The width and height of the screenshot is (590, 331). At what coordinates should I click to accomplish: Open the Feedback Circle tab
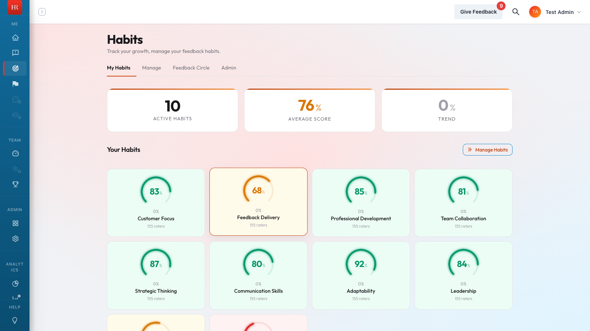point(191,68)
